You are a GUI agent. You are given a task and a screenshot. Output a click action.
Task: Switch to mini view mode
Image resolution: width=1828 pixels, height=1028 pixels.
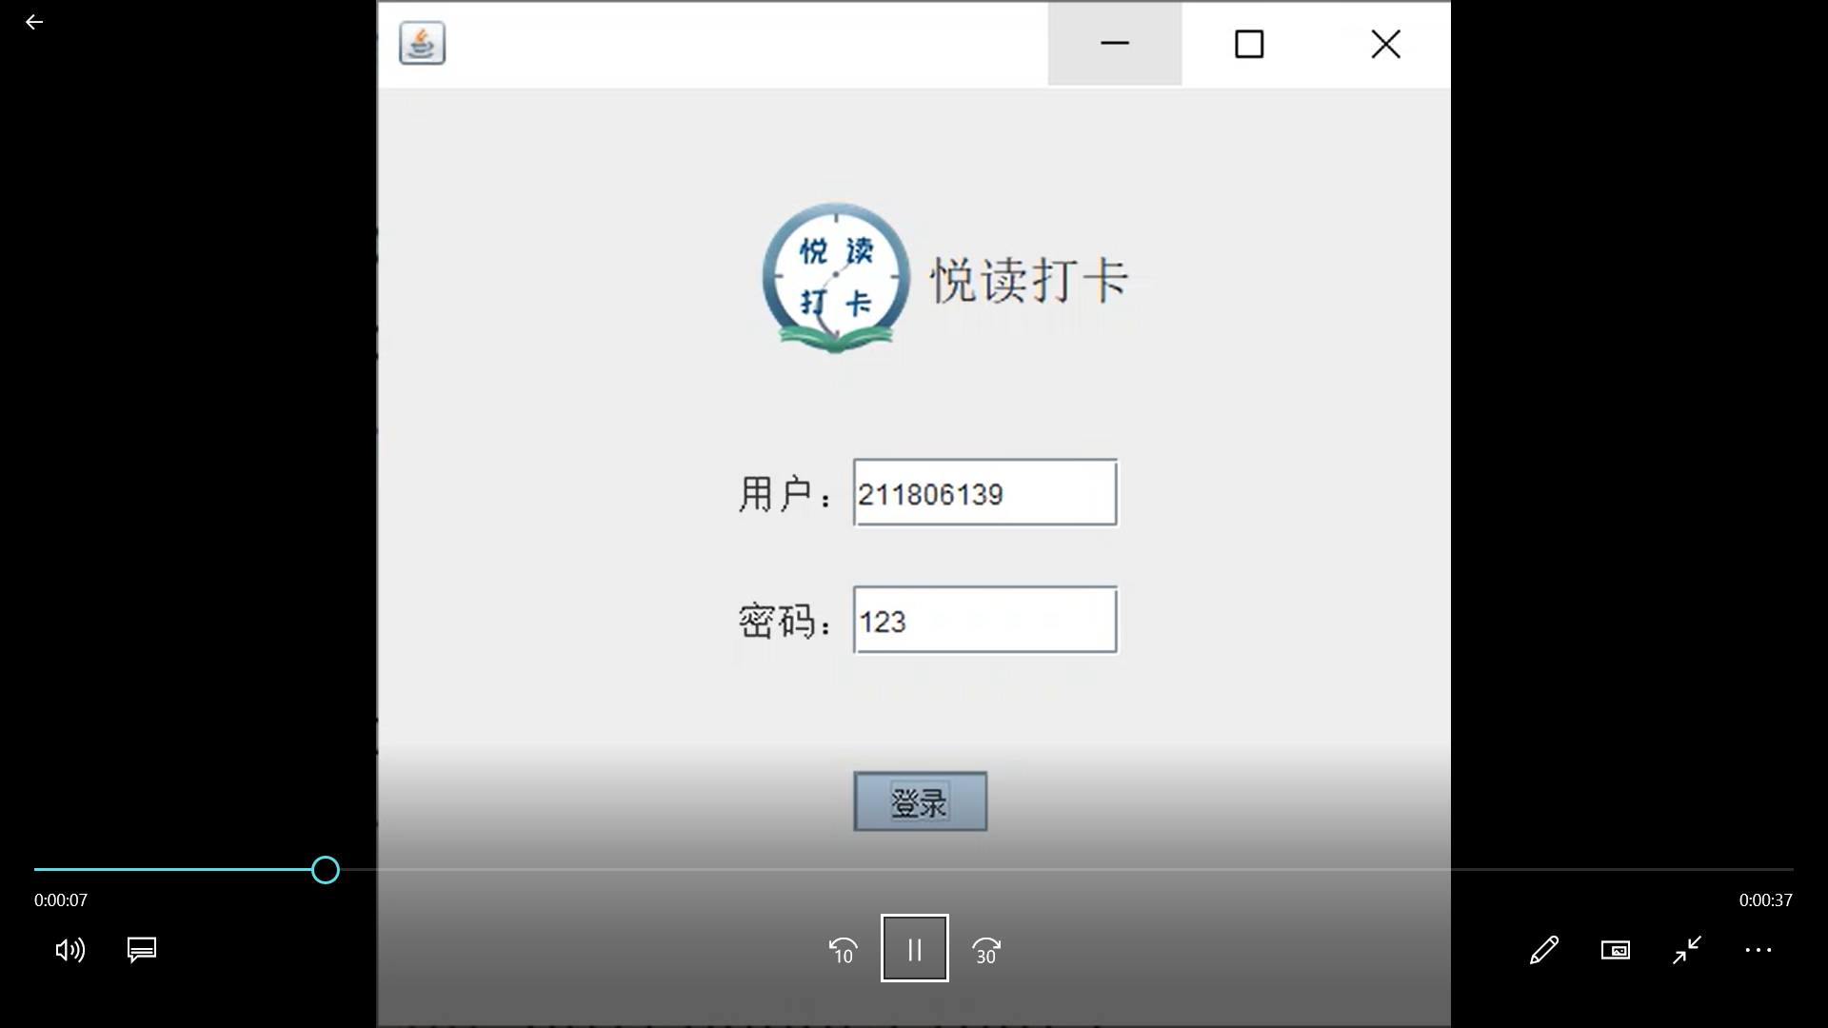click(1615, 950)
